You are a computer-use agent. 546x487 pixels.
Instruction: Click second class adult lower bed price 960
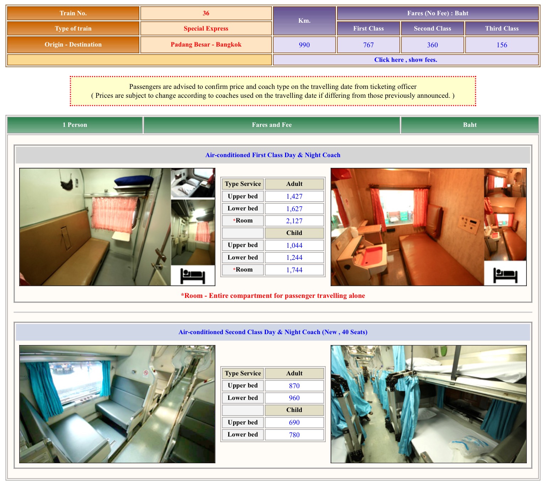click(294, 398)
